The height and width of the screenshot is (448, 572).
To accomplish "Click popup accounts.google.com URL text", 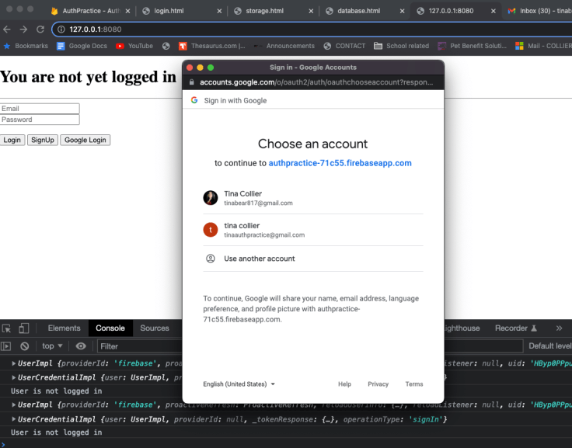I will point(316,82).
